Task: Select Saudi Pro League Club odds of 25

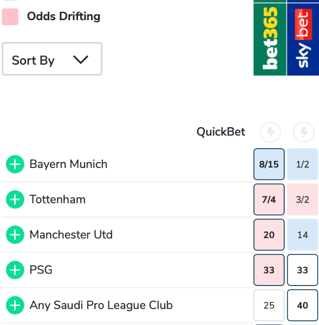Action: point(269,305)
